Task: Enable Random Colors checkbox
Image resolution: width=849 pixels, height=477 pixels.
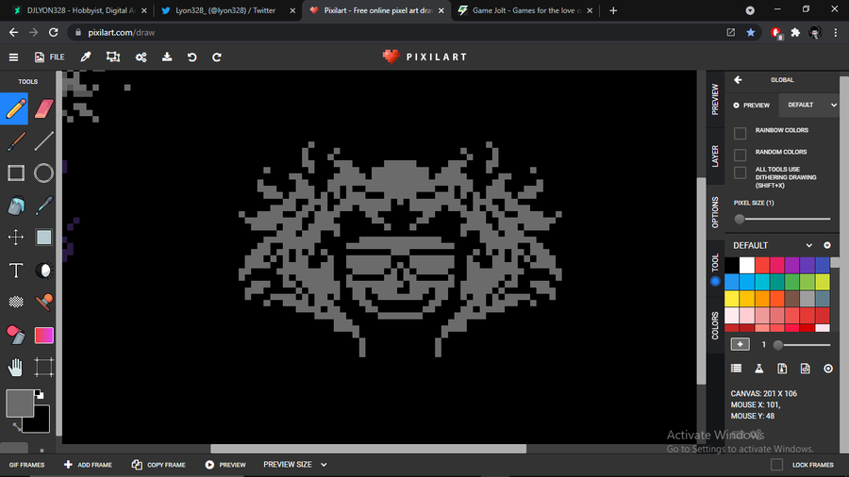Action: point(740,155)
